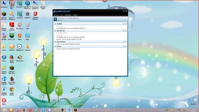Open the Camtasia Studio 7 desktop icon

4,69
